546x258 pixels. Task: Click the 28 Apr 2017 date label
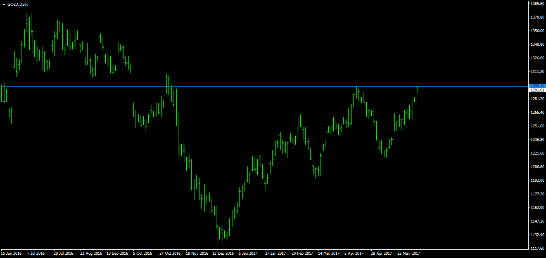click(382, 253)
